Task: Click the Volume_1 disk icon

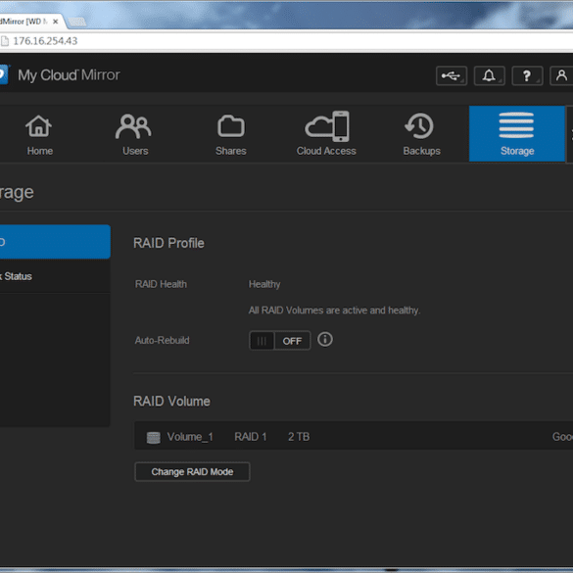Action: [153, 437]
